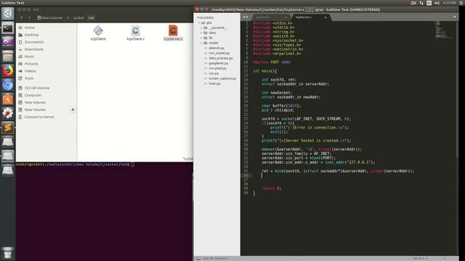
Task: Click the tut path breadcrumb
Action: click(x=91, y=17)
